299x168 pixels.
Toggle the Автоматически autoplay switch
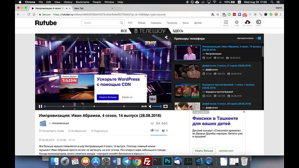[258, 38]
